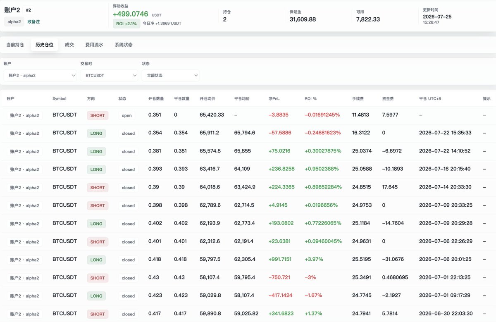Click the 净PnL column header
Viewport: 496px width, 322px height.
coord(274,99)
